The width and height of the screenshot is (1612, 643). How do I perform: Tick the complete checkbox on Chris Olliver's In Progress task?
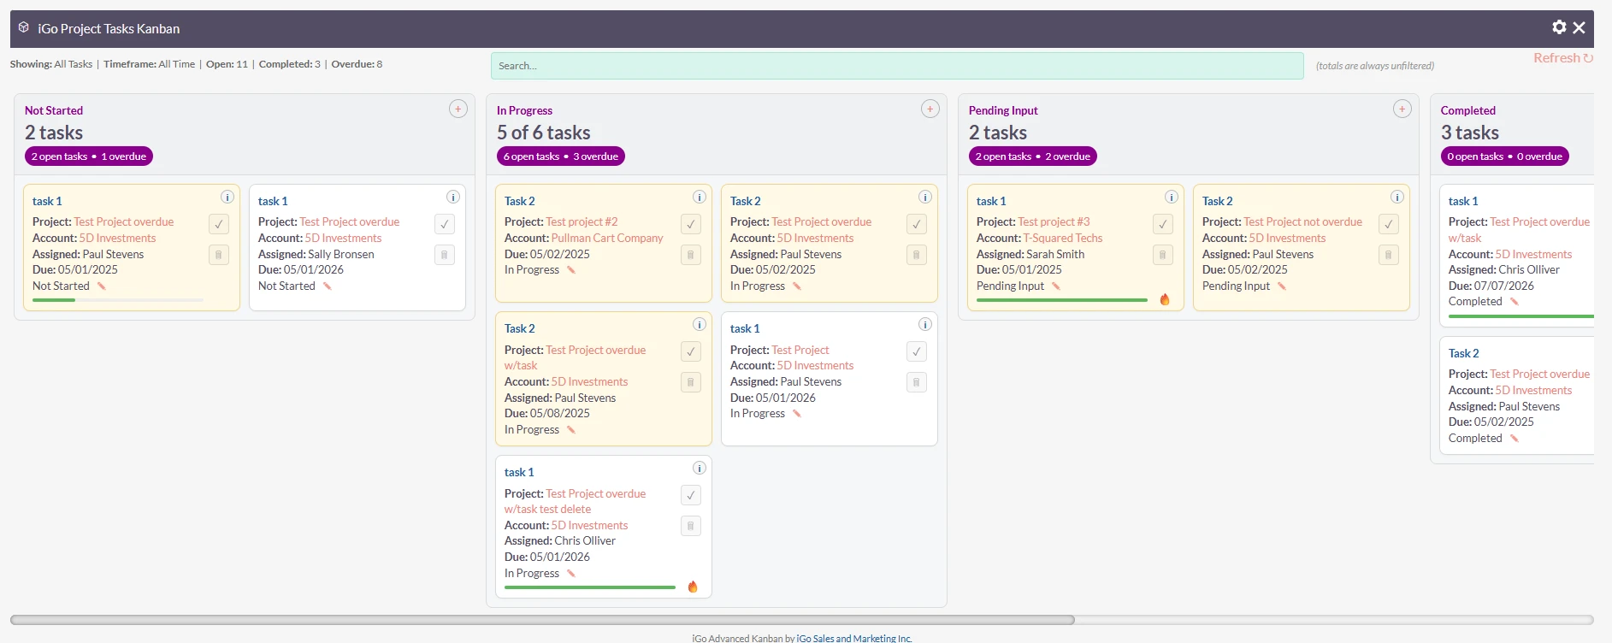click(691, 495)
